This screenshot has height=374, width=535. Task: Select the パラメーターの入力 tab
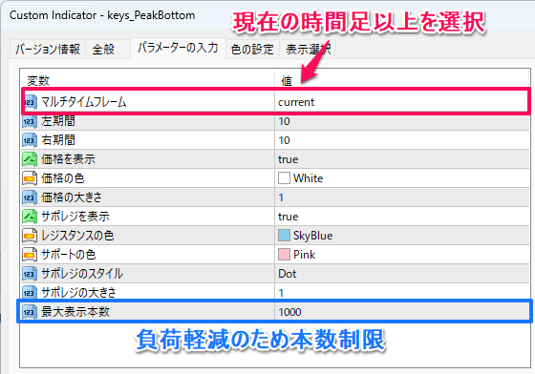point(178,48)
